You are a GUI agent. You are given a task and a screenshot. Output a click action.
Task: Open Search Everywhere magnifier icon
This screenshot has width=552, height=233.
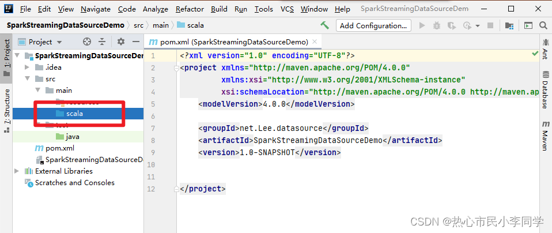pyautogui.click(x=543, y=25)
